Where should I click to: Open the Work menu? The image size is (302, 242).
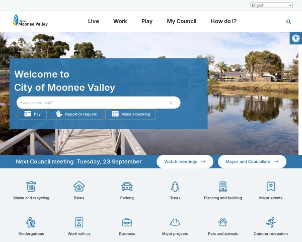click(120, 21)
